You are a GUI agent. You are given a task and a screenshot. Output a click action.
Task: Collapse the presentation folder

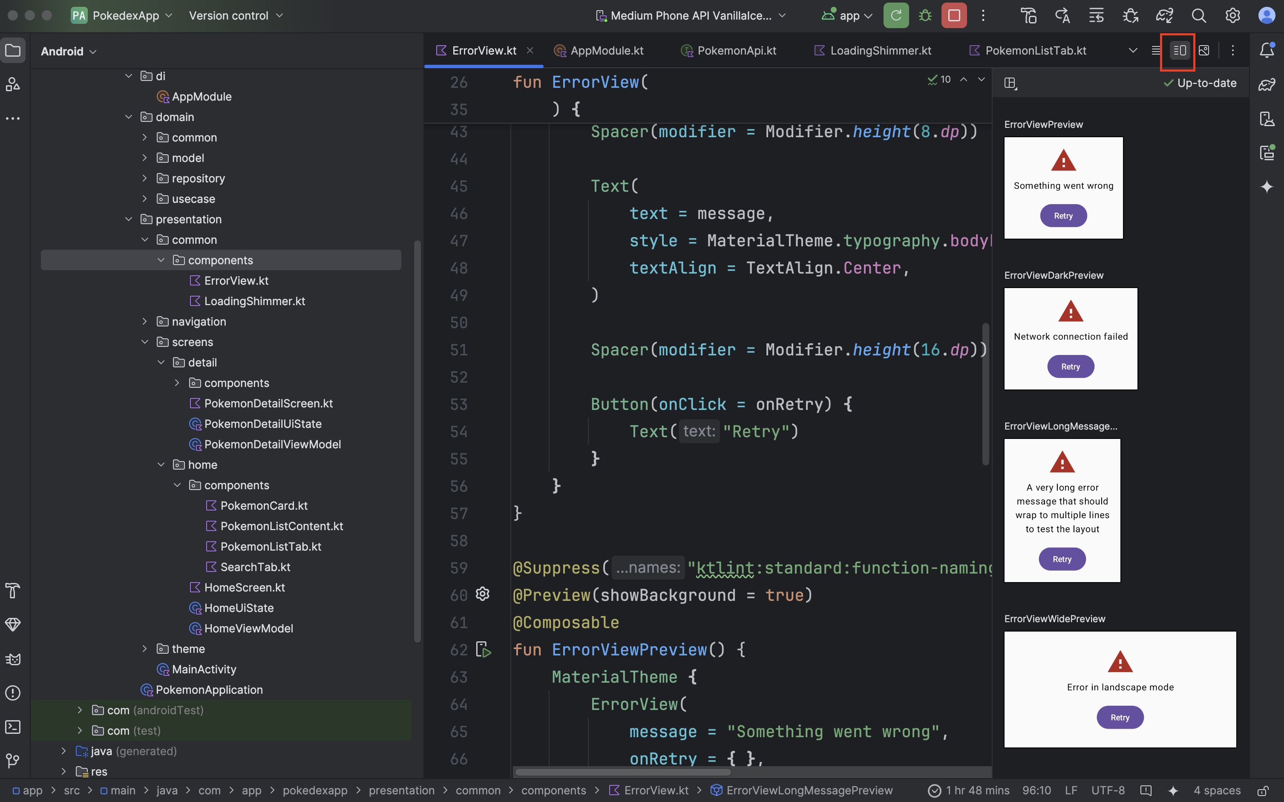pos(128,219)
